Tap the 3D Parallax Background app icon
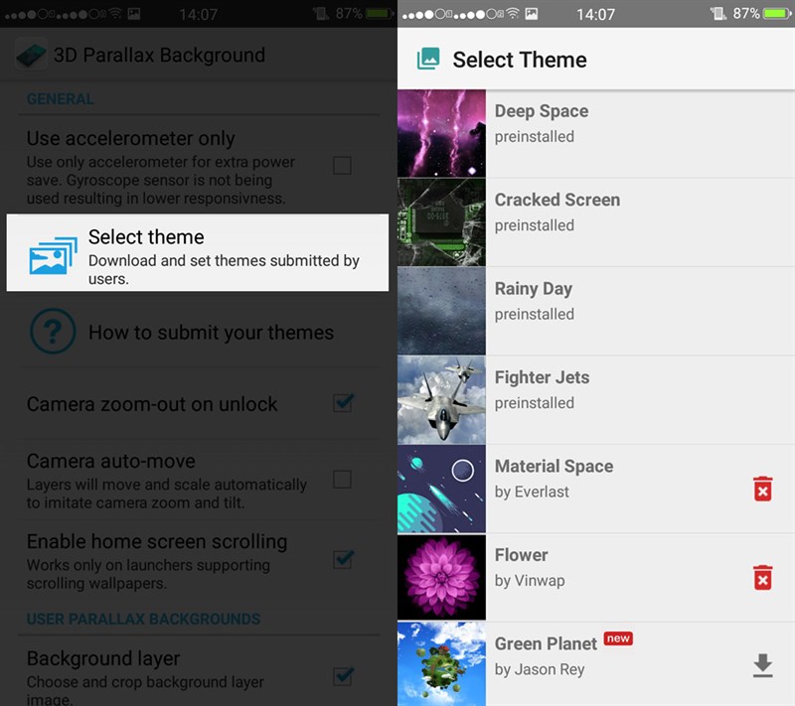The height and width of the screenshot is (706, 795). (31, 55)
